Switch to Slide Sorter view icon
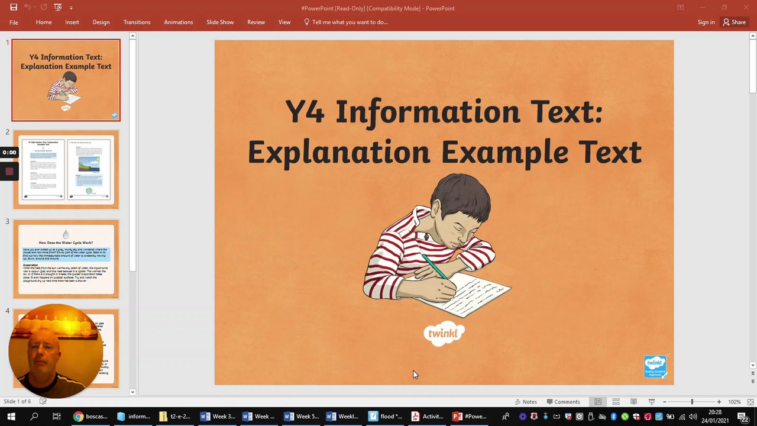 tap(616, 402)
